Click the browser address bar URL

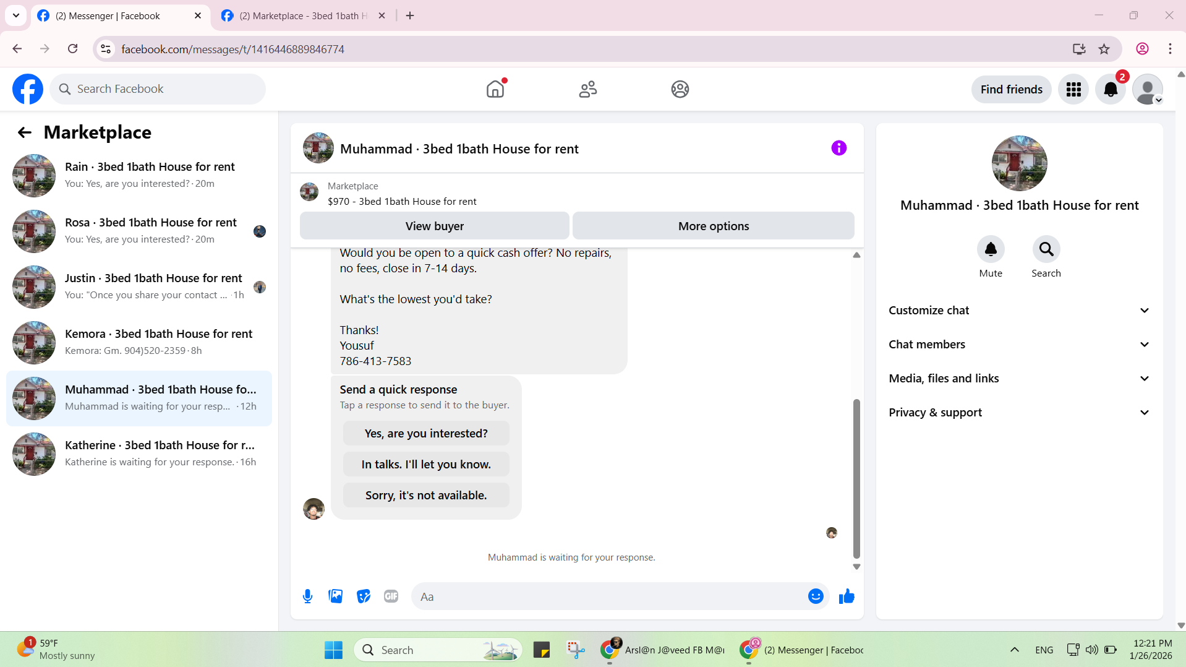pyautogui.click(x=233, y=49)
